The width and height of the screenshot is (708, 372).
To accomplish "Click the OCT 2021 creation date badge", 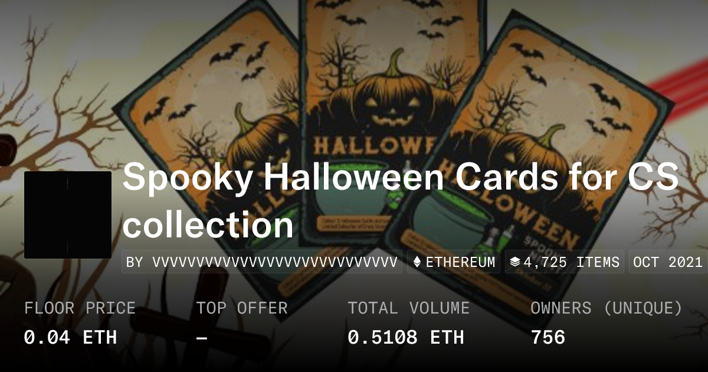I will pos(668,262).
